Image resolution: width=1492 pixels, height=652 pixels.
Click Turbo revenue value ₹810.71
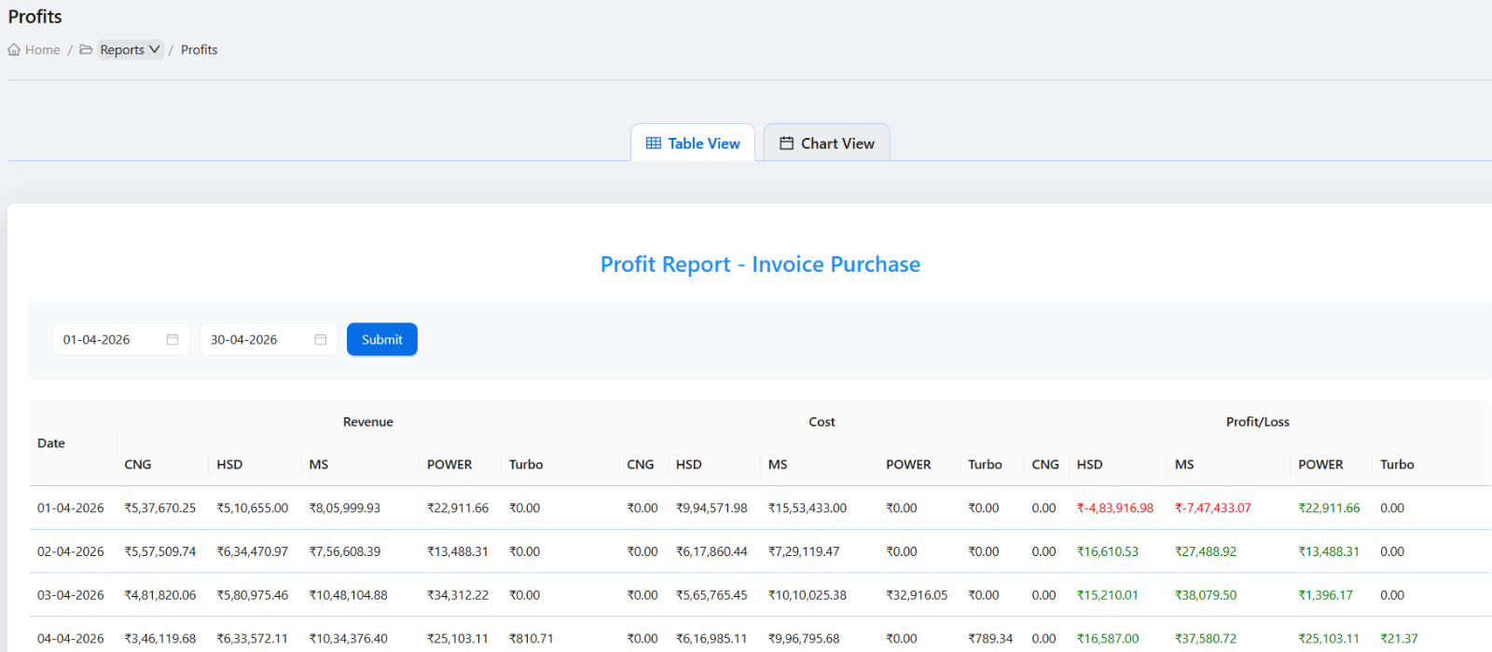pyautogui.click(x=532, y=639)
